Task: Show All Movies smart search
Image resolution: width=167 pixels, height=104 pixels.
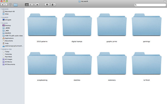Action: click(7, 62)
